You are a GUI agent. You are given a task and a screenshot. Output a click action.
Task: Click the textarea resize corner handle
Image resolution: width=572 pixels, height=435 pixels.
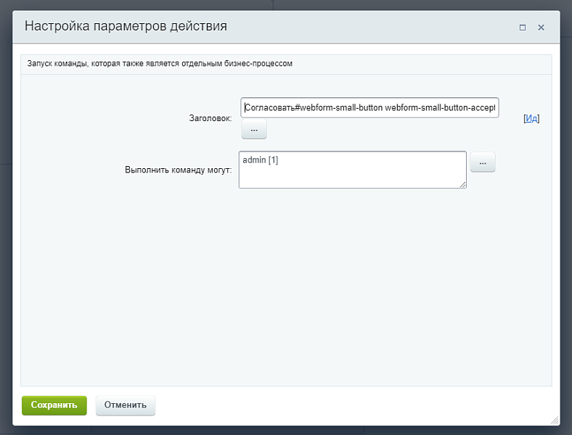(x=462, y=185)
